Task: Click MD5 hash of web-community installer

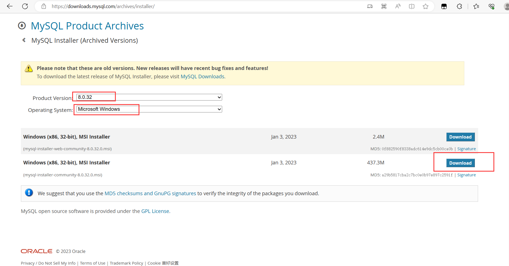Action: (x=417, y=149)
